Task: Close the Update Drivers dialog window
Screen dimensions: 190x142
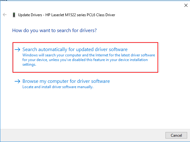Action: [186, 5]
